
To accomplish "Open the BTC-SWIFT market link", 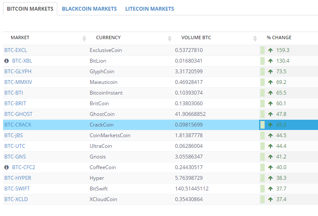I will [17, 189].
